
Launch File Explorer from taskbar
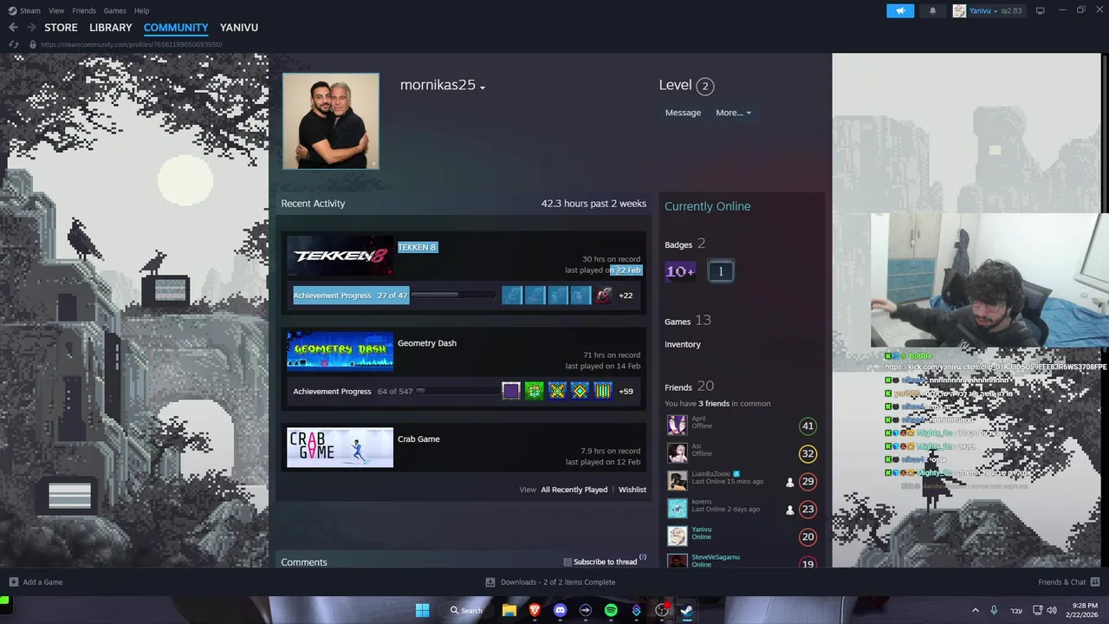coord(509,610)
